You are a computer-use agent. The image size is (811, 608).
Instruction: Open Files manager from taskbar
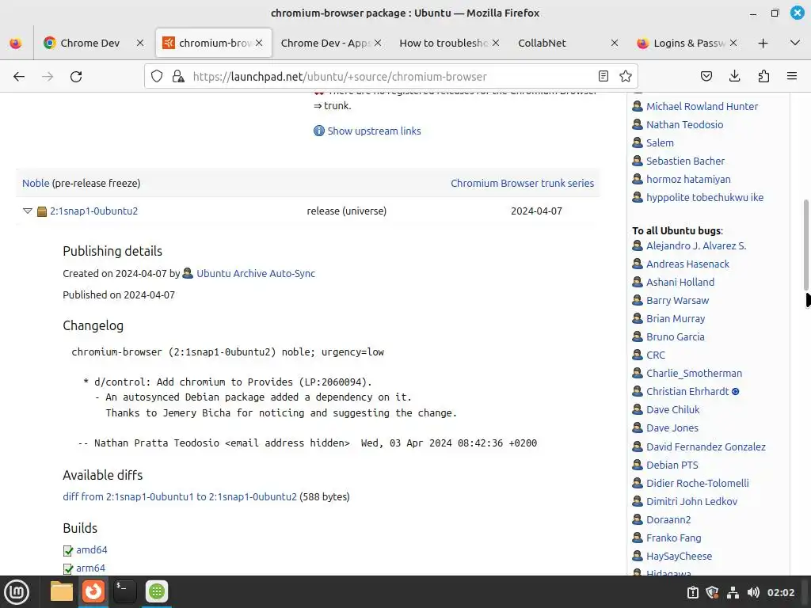tap(62, 591)
